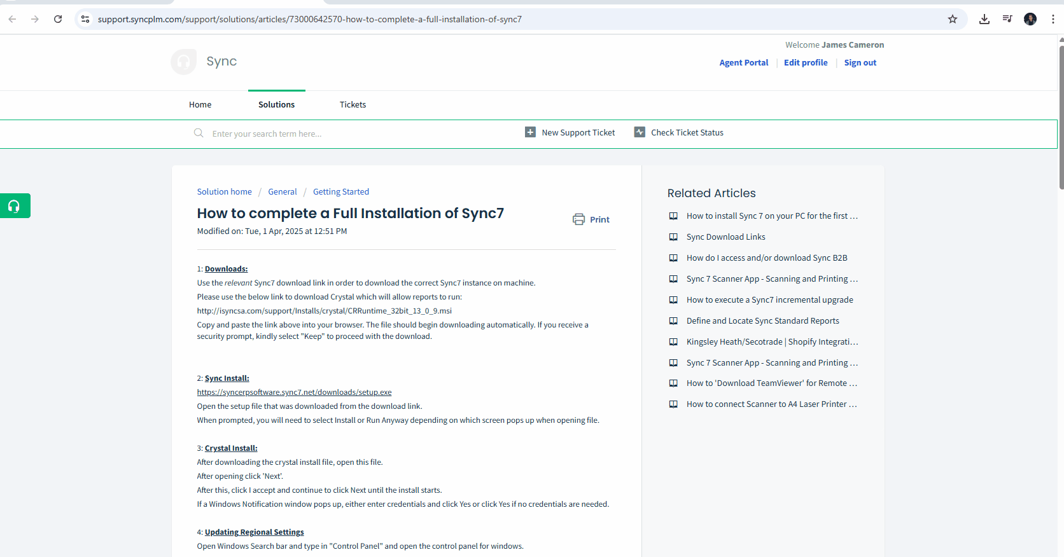Open browser profile avatar

(x=1030, y=19)
